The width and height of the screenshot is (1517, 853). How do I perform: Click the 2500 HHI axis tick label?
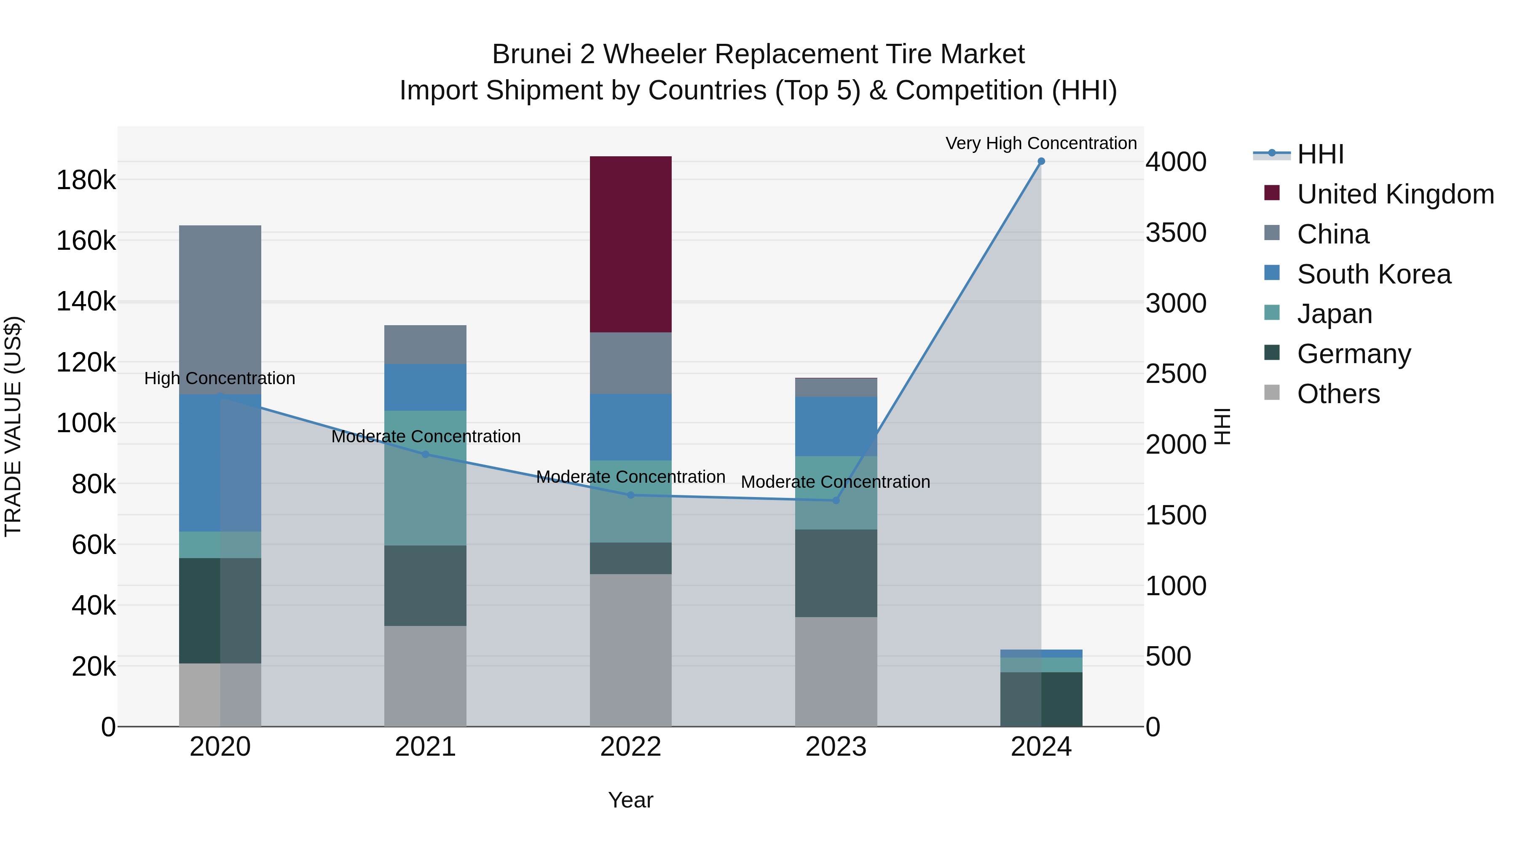click(1176, 374)
